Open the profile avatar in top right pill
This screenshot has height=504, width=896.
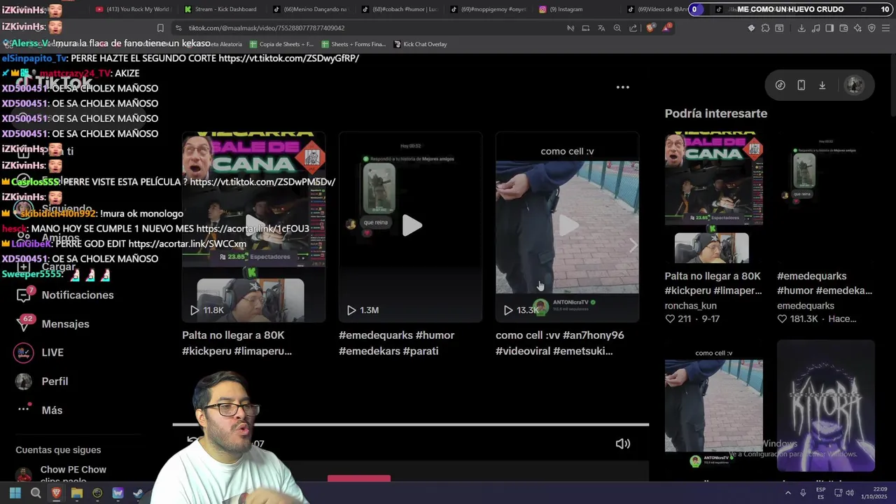(854, 85)
